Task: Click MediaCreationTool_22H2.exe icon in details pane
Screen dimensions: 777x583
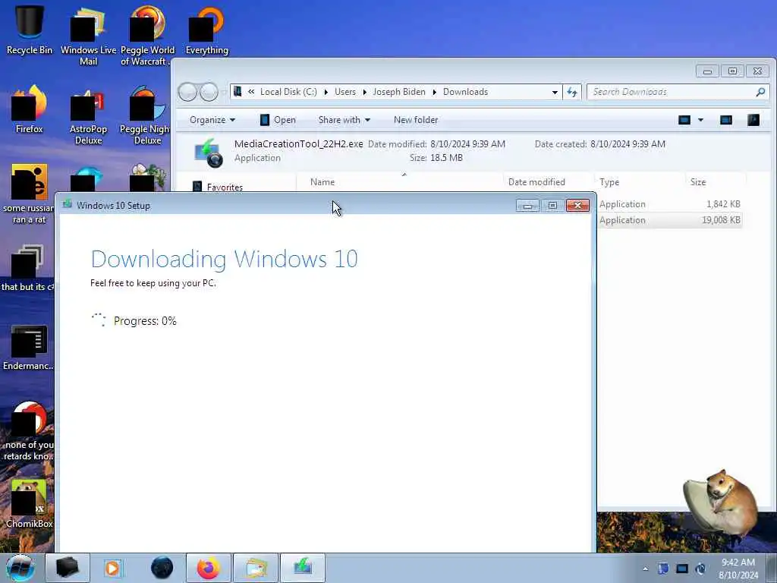Action: (x=208, y=152)
